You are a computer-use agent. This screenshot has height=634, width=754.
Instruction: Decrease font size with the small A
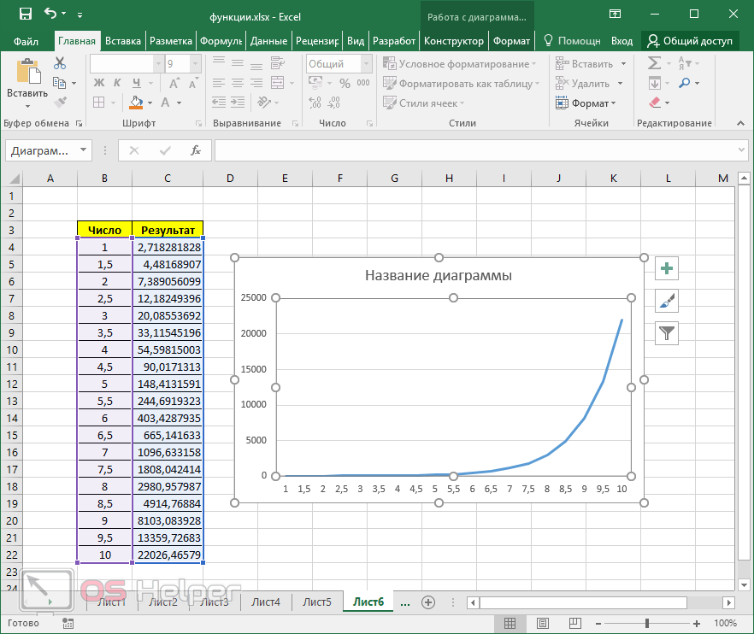pos(193,84)
